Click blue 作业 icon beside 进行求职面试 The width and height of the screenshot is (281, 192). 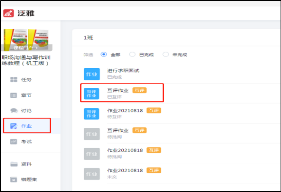point(91,74)
